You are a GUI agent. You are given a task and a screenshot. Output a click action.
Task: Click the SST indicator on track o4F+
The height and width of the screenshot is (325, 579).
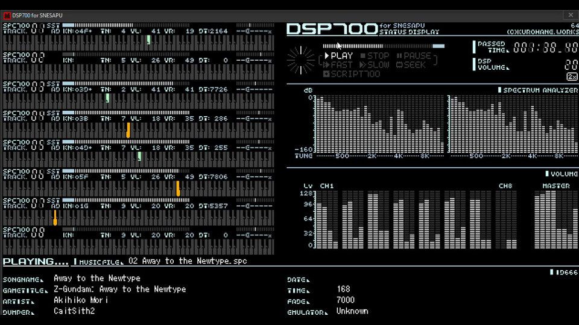(53, 25)
